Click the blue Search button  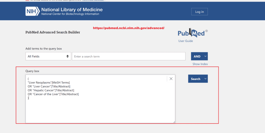click(x=196, y=79)
